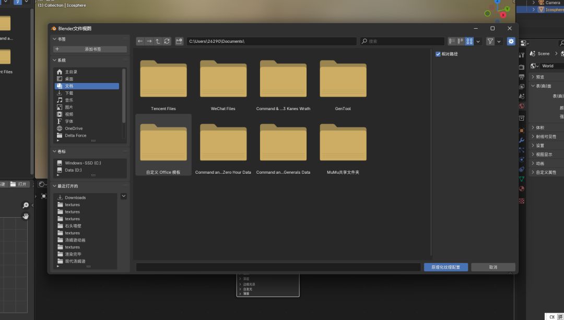Screen dimensions: 564x320
Task: Open the modifier wrench properties tab
Action: tap(521, 140)
